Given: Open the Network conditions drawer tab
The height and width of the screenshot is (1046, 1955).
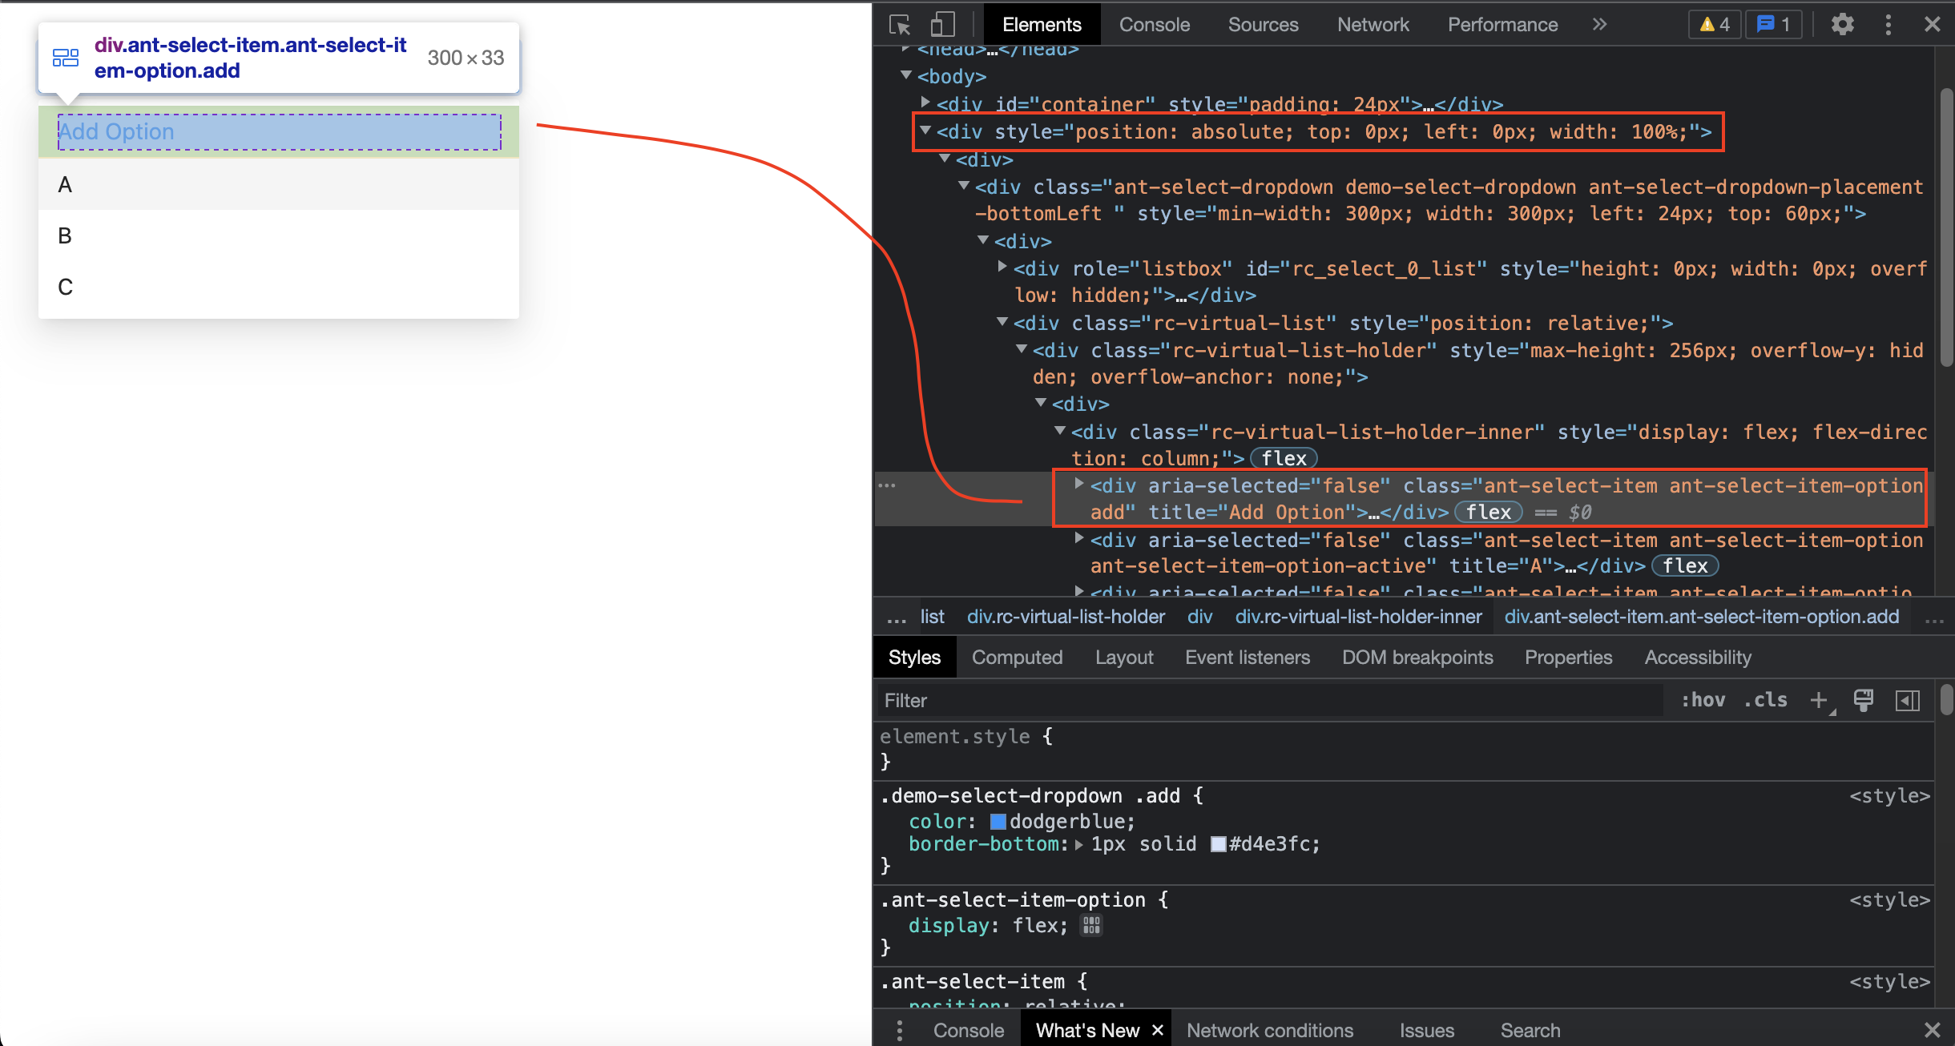Looking at the screenshot, I should [1270, 1030].
